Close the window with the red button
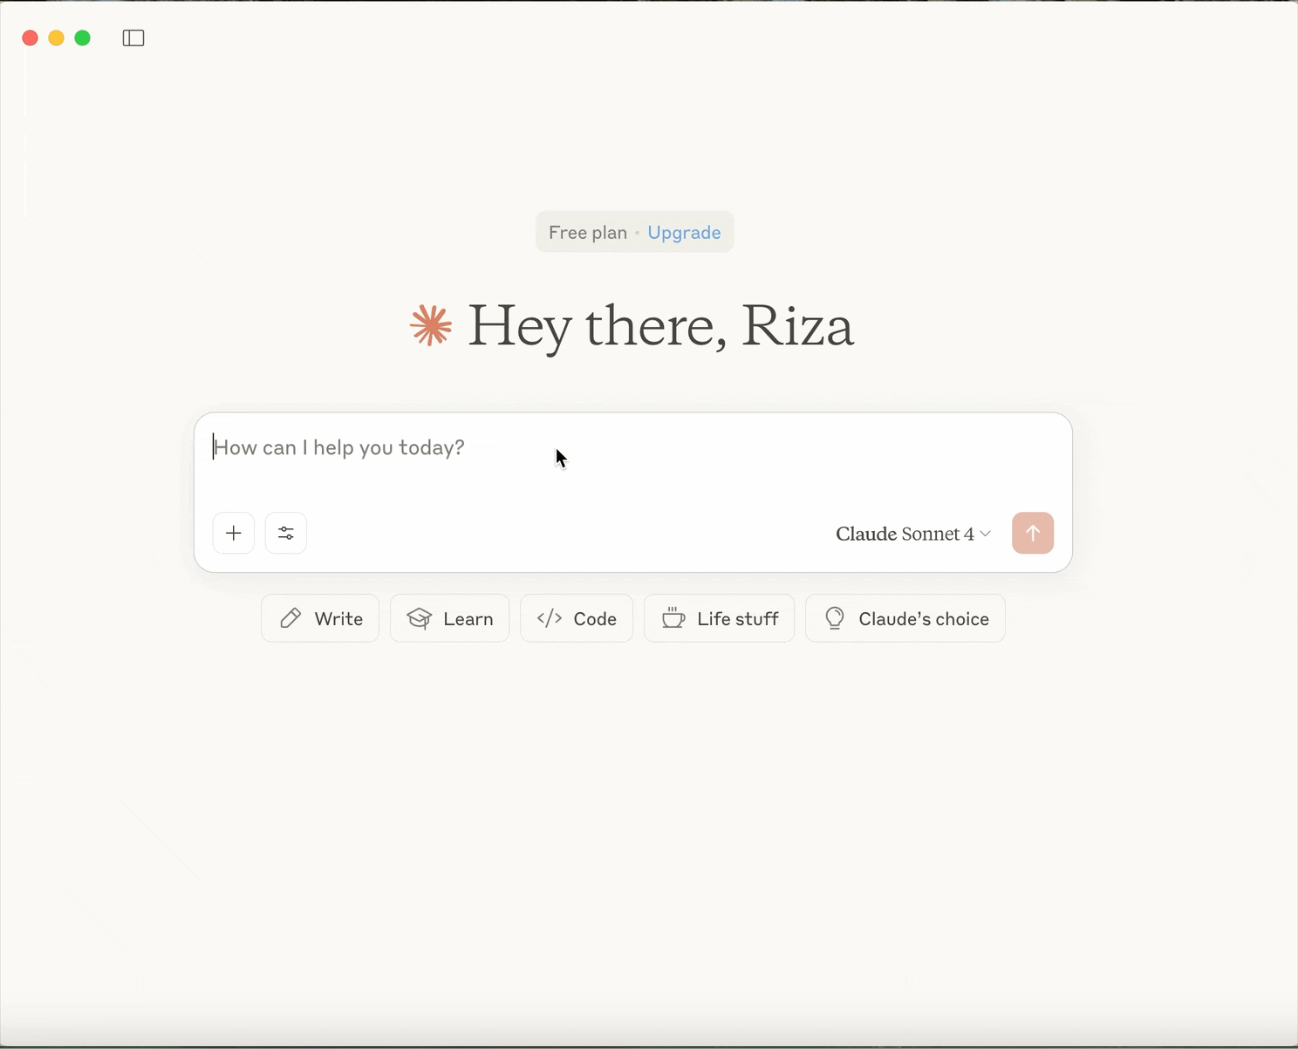The height and width of the screenshot is (1049, 1298). click(x=30, y=38)
